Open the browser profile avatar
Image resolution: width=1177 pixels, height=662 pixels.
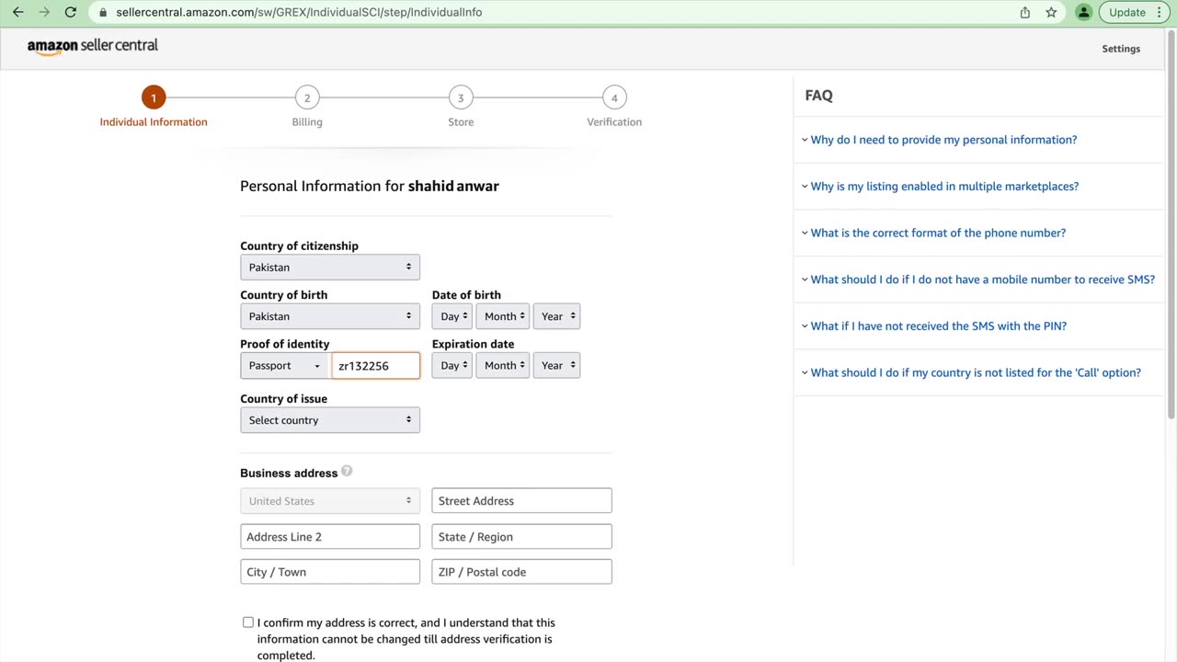pos(1084,12)
